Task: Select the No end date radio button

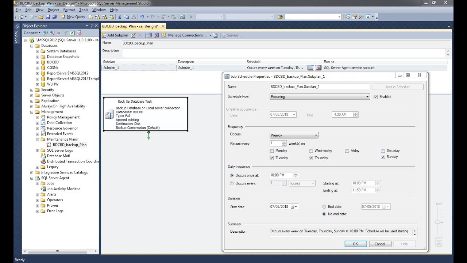Action: [324, 214]
